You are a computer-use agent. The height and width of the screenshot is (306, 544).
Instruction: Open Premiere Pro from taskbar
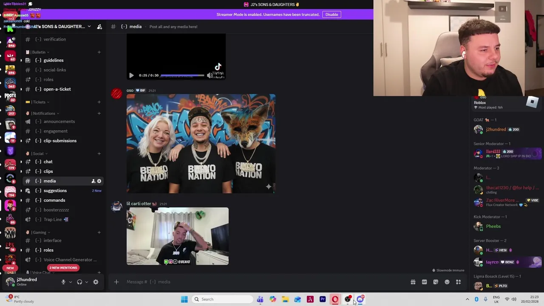click(323, 299)
